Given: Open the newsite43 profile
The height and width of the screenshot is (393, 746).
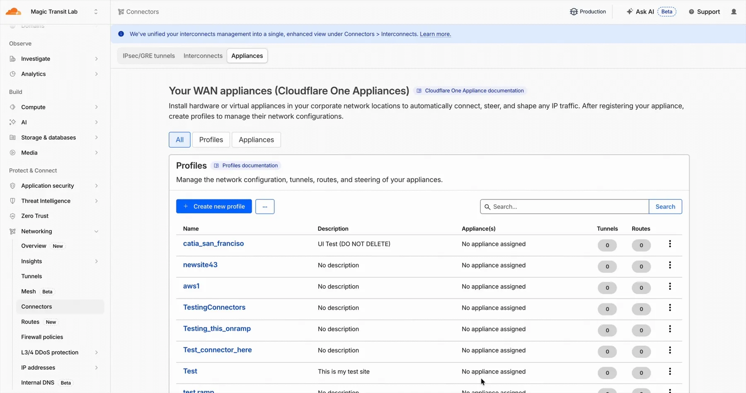Looking at the screenshot, I should tap(200, 265).
